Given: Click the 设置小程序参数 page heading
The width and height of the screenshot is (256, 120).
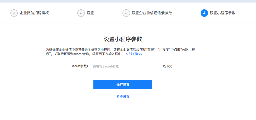Looking at the screenshot, I should pos(123,39).
